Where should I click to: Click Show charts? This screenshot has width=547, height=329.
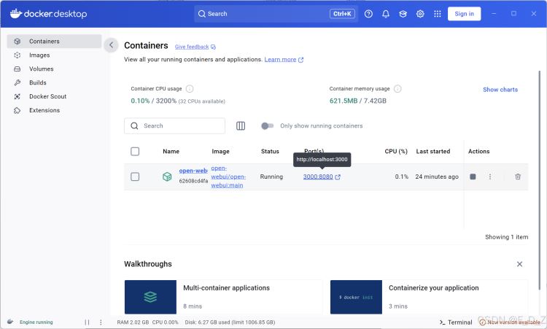coord(500,90)
